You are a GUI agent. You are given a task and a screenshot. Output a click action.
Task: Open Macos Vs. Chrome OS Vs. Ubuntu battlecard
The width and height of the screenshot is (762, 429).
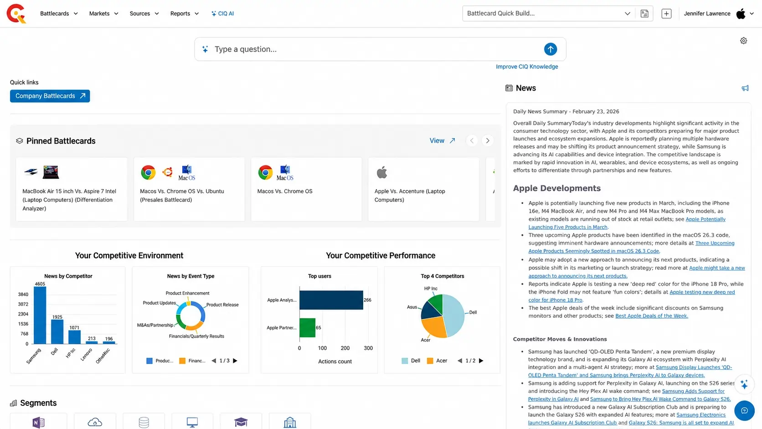tap(189, 189)
